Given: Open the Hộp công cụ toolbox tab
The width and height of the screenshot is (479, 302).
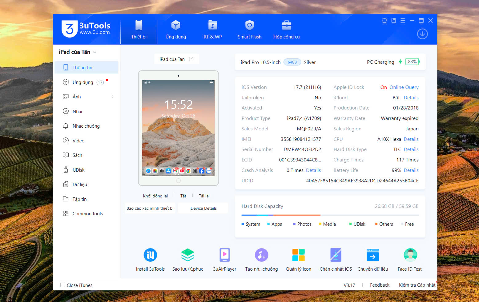Looking at the screenshot, I should 287,30.
